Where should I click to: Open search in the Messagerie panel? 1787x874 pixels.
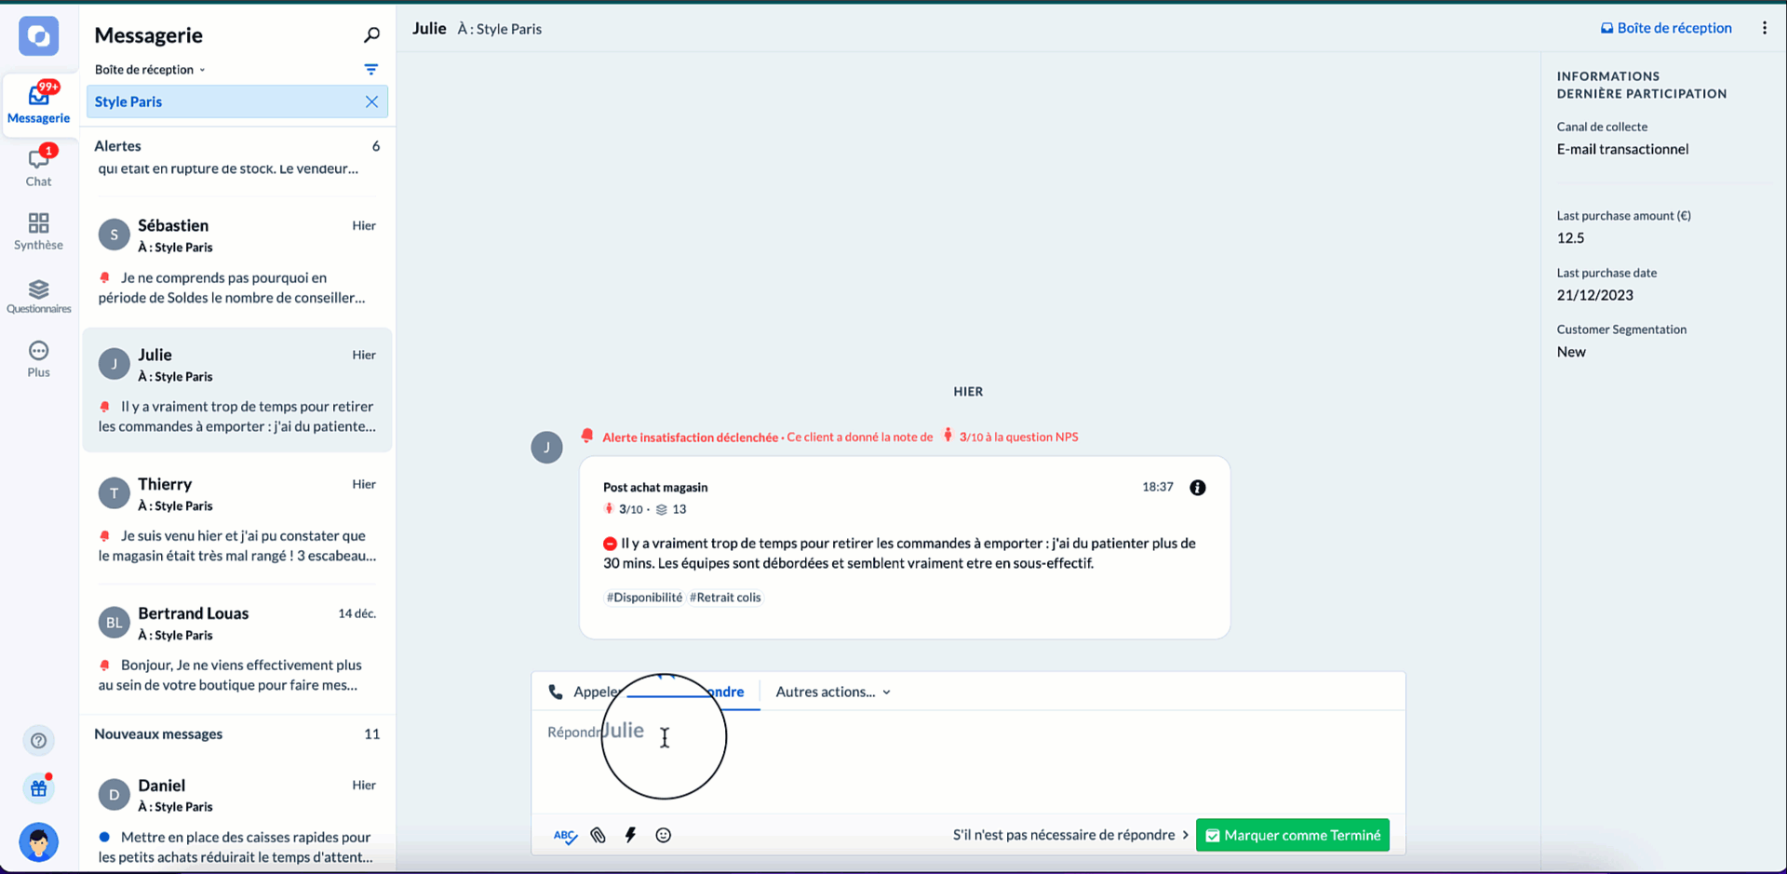(371, 34)
